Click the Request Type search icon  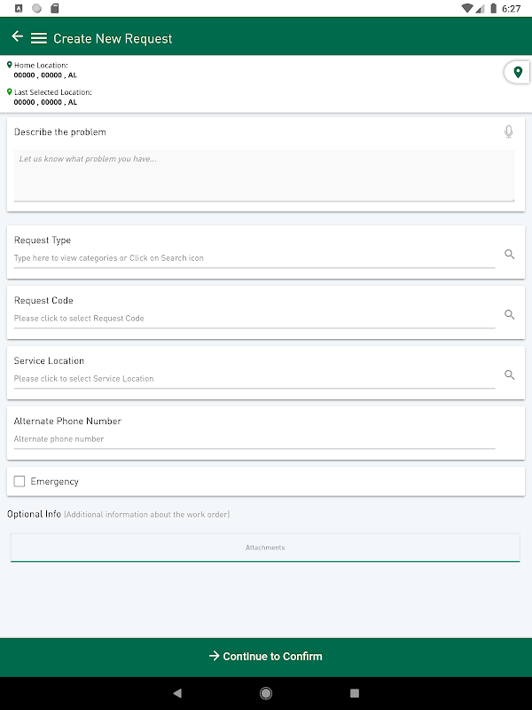[510, 255]
